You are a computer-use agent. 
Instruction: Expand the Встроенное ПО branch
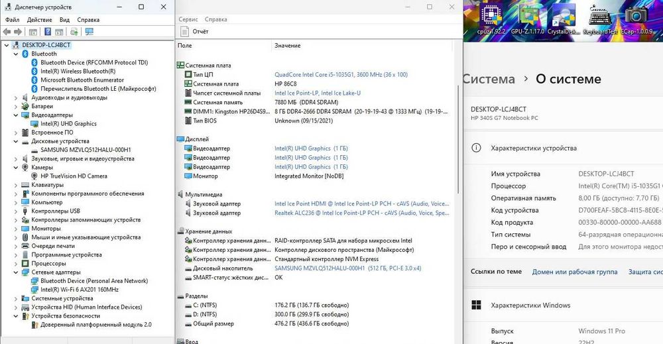(x=16, y=133)
